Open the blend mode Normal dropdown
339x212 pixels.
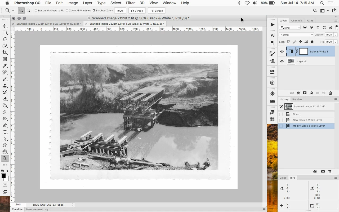click(296, 35)
